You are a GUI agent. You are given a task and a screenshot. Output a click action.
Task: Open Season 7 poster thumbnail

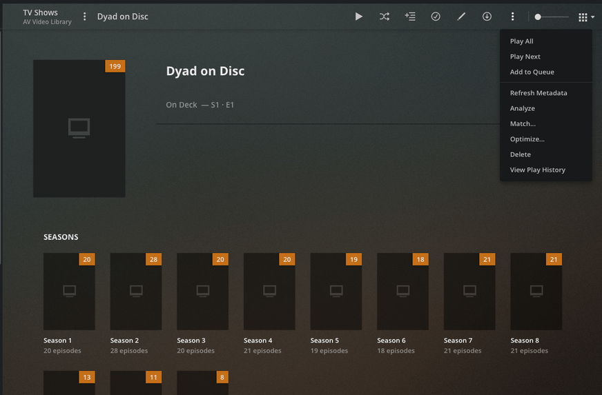tap(469, 292)
